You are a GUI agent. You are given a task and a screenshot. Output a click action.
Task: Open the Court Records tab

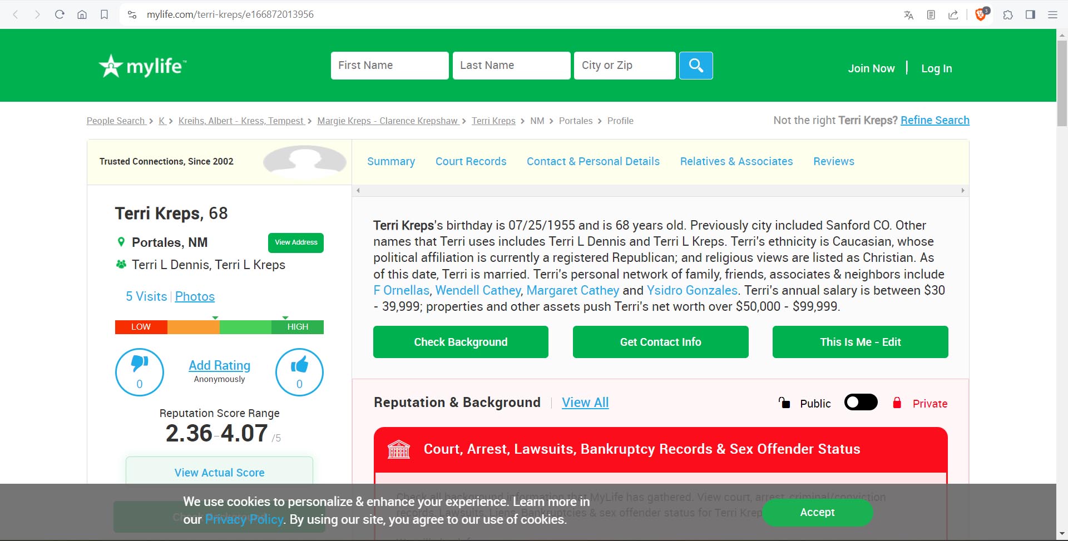(471, 161)
